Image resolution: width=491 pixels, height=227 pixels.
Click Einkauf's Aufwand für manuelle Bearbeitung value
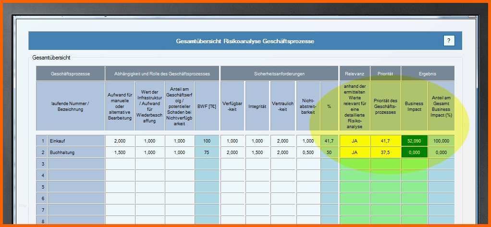click(x=120, y=141)
